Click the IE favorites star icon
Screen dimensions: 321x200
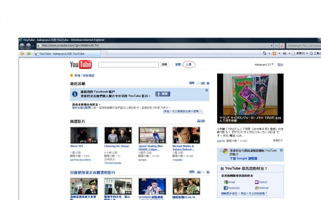click(22, 53)
